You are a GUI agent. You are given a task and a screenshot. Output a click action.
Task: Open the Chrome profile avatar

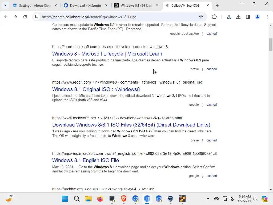(x=257, y=17)
